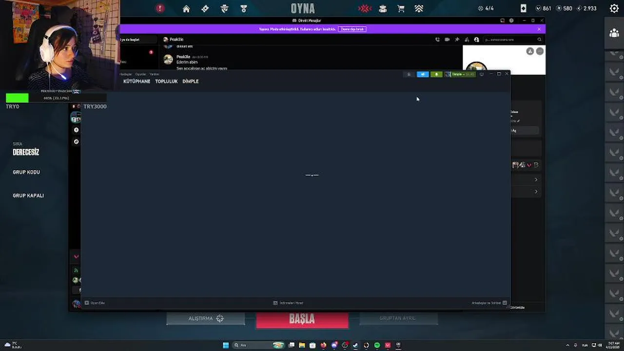Image resolution: width=624 pixels, height=351 pixels.
Task: Click Oyun Ekle in Steam footer
Action: pyautogui.click(x=95, y=303)
